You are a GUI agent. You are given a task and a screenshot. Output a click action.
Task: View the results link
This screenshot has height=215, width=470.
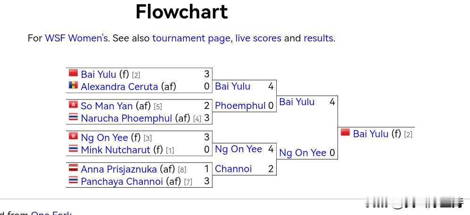point(318,38)
